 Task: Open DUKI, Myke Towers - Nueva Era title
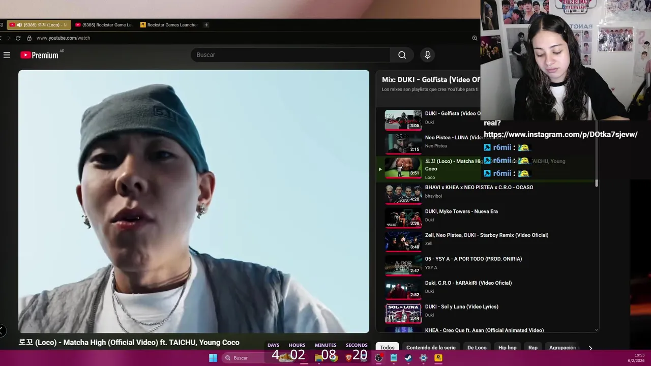461,211
